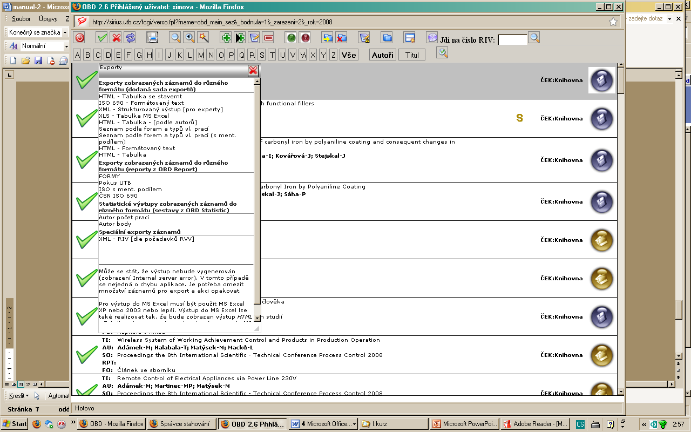Click the green round ball icon
Screen dimensions: 691x432
[291, 38]
